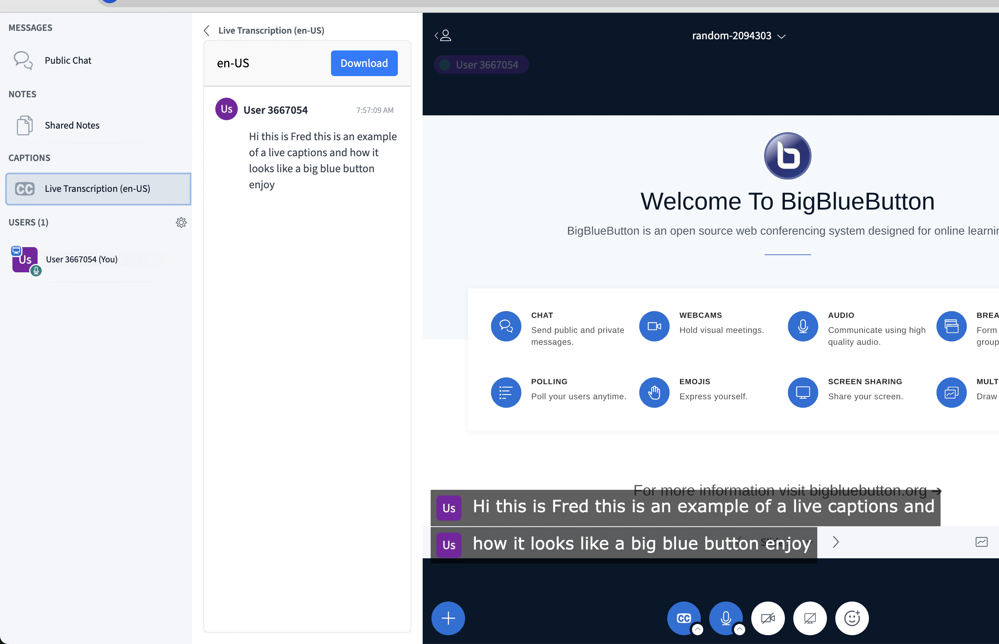The width and height of the screenshot is (999, 644).
Task: Expand caption options arrow on CC button
Action: (x=697, y=629)
